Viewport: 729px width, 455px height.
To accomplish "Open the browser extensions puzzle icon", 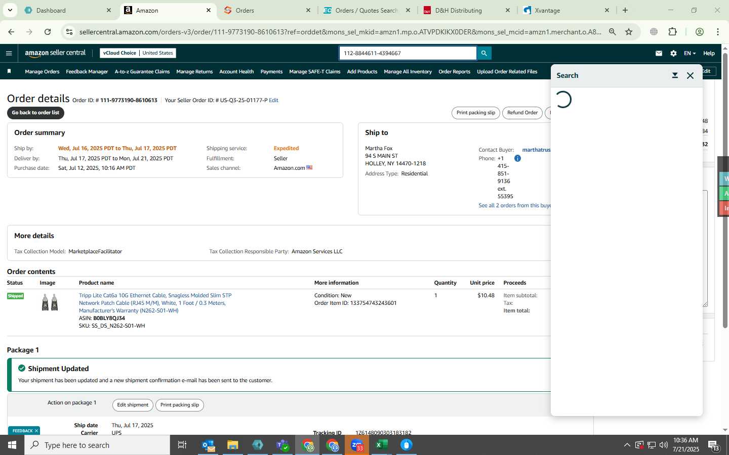I will point(673,32).
